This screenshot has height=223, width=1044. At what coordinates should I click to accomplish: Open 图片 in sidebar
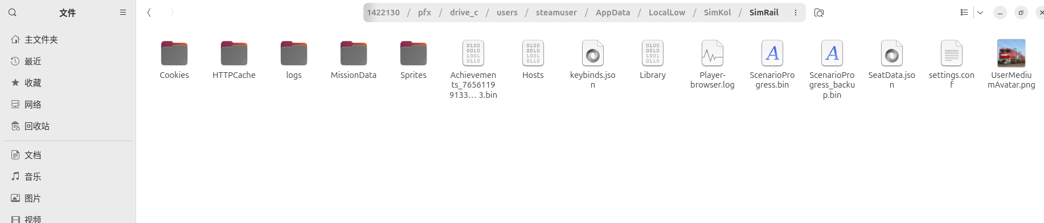tap(68, 199)
